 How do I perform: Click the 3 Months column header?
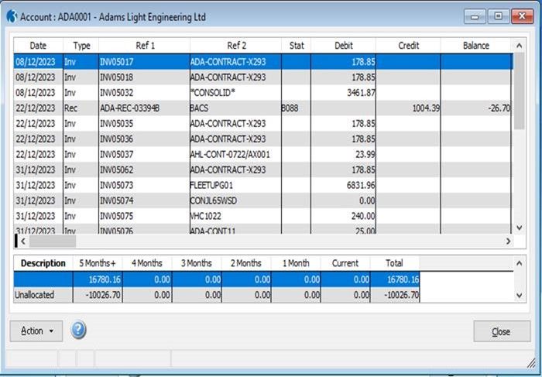197,263
